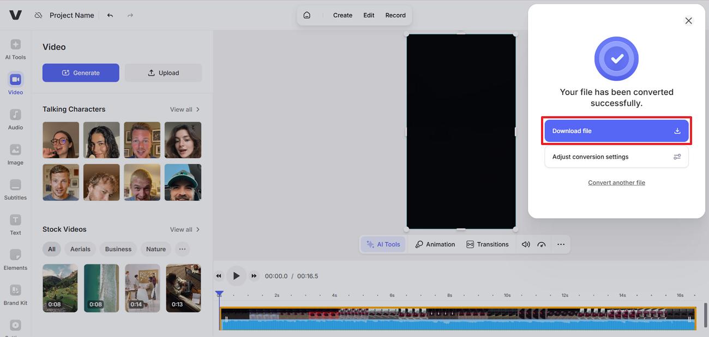Image resolution: width=709 pixels, height=337 pixels.
Task: Click the Upload button
Action: point(163,73)
